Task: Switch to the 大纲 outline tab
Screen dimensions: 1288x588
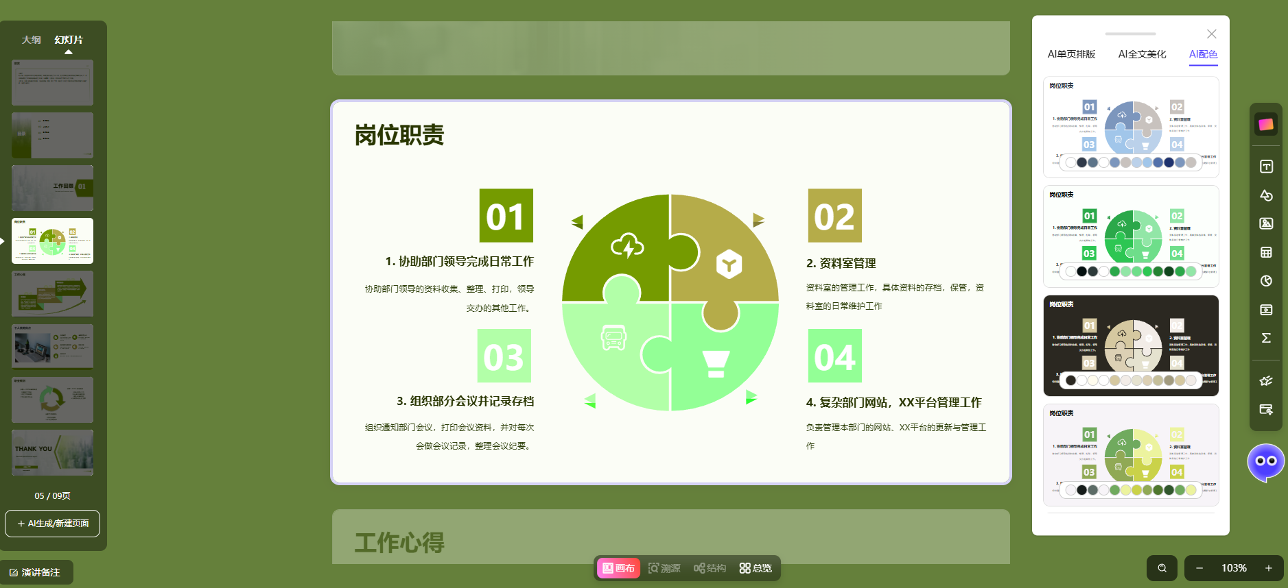Action: tap(31, 40)
